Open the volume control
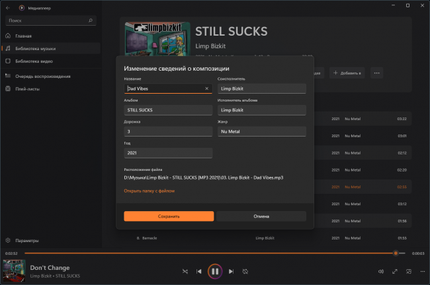430x285 pixels. pyautogui.click(x=381, y=272)
